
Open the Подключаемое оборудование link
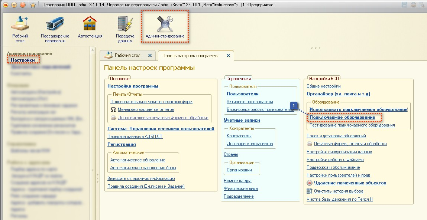click(342, 117)
